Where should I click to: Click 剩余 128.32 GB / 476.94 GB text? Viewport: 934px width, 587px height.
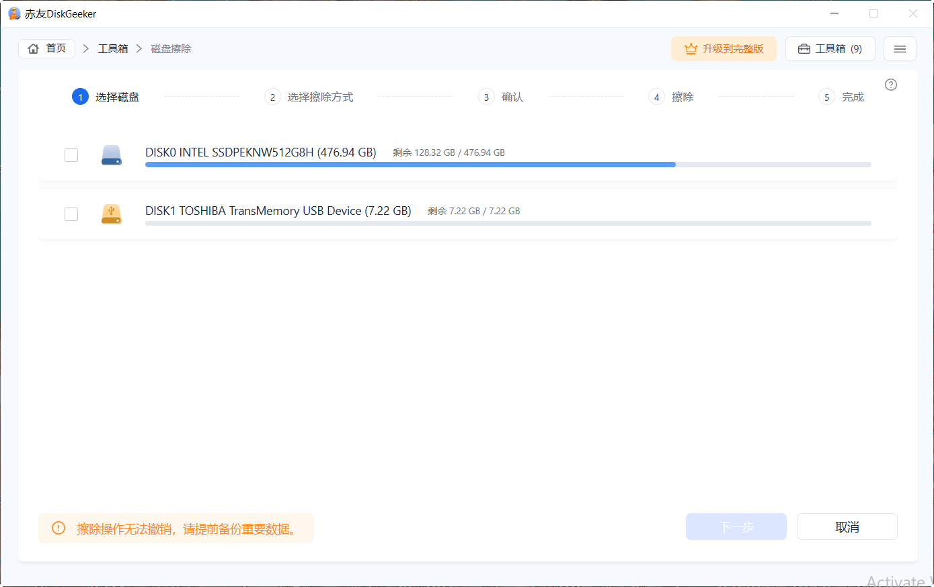pos(449,152)
